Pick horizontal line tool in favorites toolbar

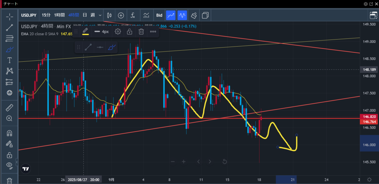coord(100,47)
